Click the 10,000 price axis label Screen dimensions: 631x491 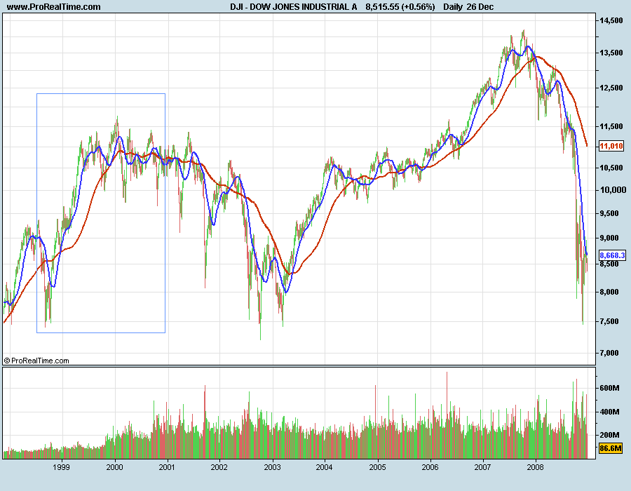(x=613, y=190)
